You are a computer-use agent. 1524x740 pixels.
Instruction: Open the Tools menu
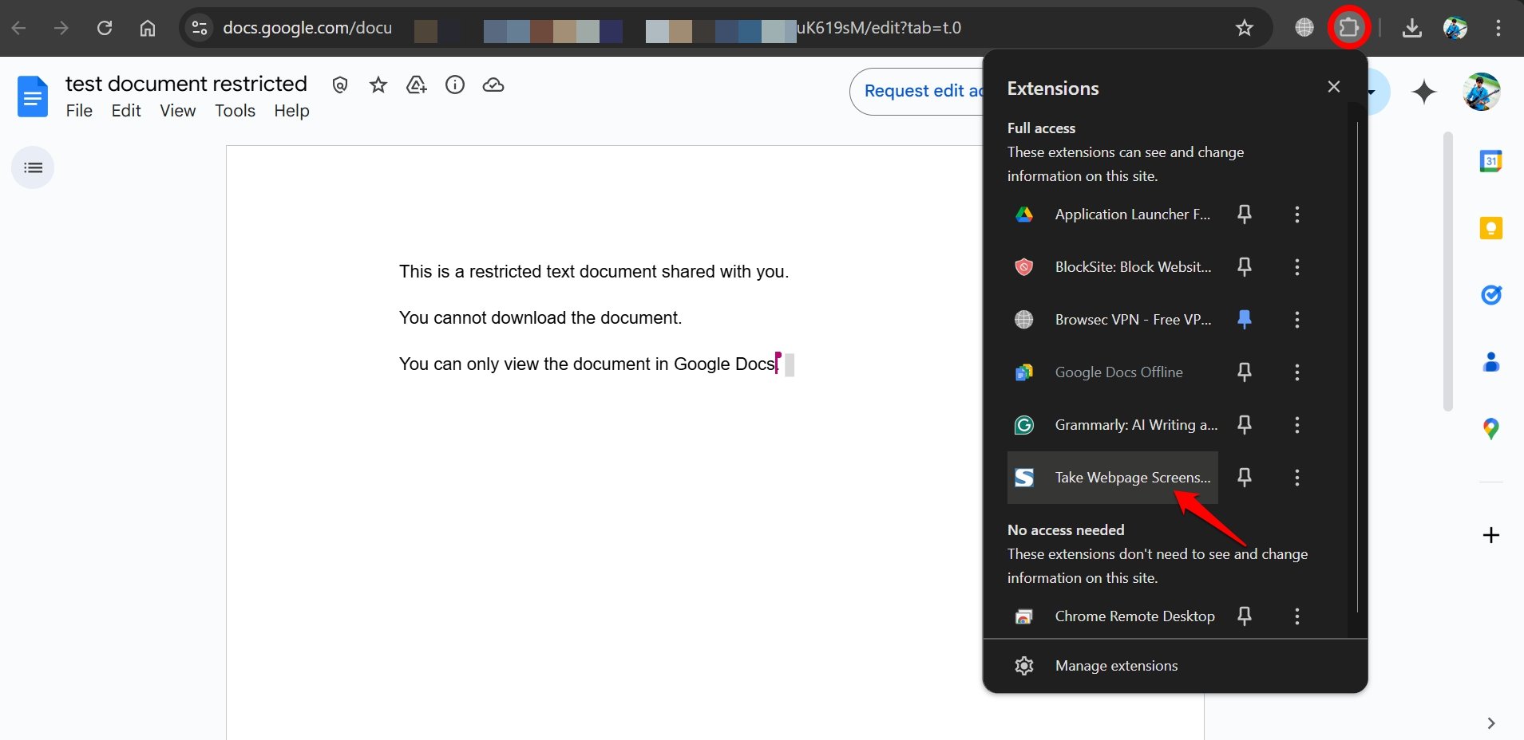point(235,111)
